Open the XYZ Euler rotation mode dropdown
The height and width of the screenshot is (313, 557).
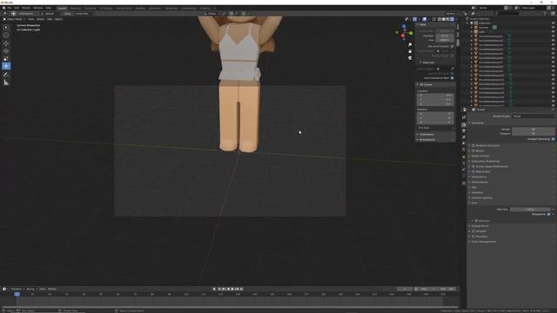[435, 128]
